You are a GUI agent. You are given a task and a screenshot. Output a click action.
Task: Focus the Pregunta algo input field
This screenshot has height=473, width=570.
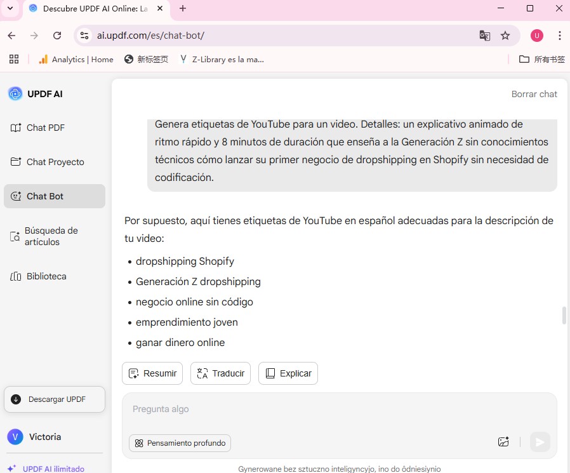[x=339, y=410]
